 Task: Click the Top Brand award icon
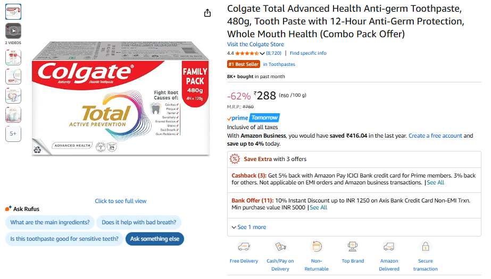coord(353,247)
